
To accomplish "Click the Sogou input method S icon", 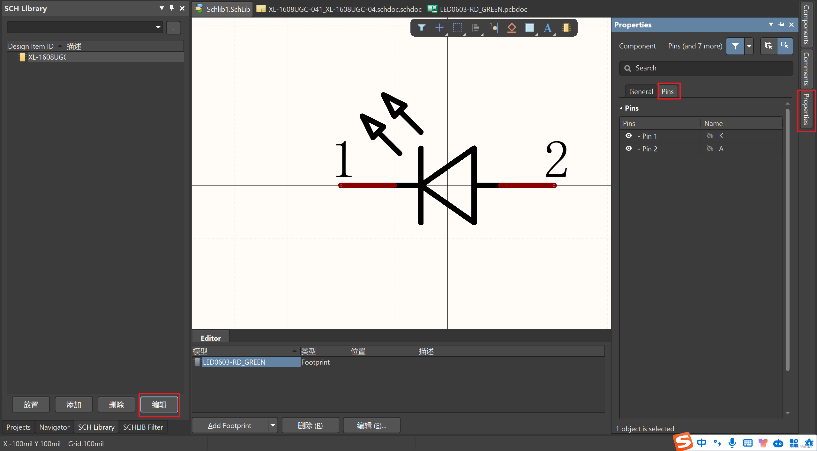I will 683,442.
